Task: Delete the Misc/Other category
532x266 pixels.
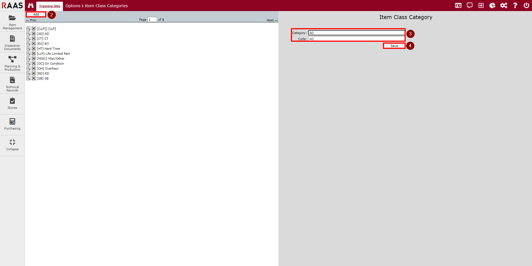Action: pos(34,59)
